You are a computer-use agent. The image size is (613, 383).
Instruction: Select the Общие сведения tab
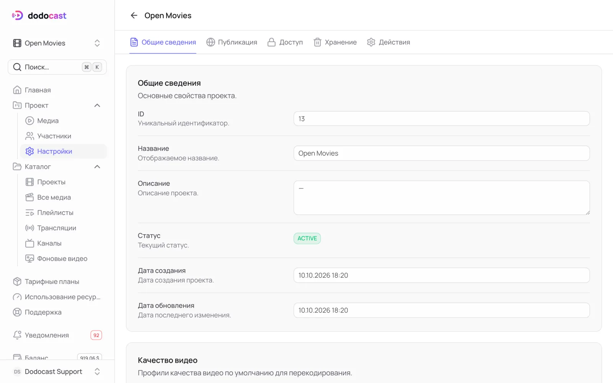pos(163,42)
